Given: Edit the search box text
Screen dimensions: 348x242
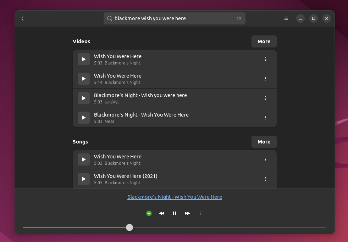Looking at the screenshot, I should pyautogui.click(x=175, y=18).
